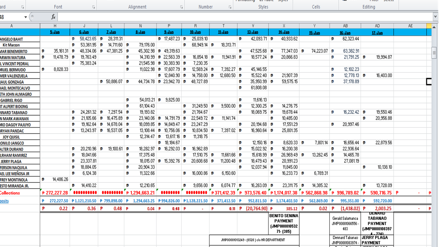Viewport: 440px width, 247px height.
Task: Select the ANGELO BAHIT name cell
Action: pos(20,39)
